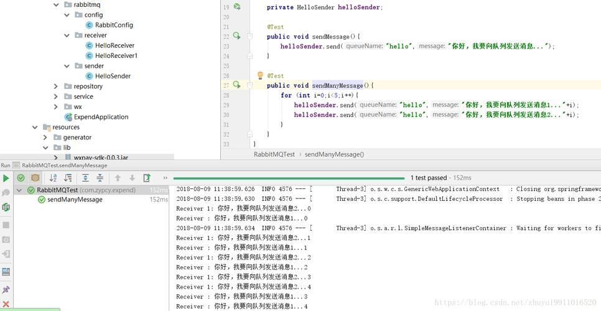Image resolution: width=601 pixels, height=311 pixels.
Task: Click 'Receiver : ...消息1...4' console line
Action: 242,307
